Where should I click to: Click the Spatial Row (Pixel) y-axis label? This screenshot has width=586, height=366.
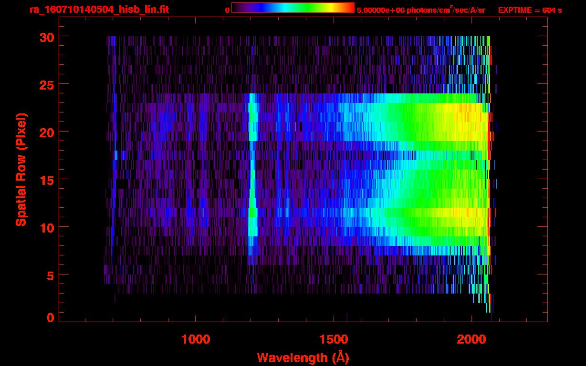21,170
